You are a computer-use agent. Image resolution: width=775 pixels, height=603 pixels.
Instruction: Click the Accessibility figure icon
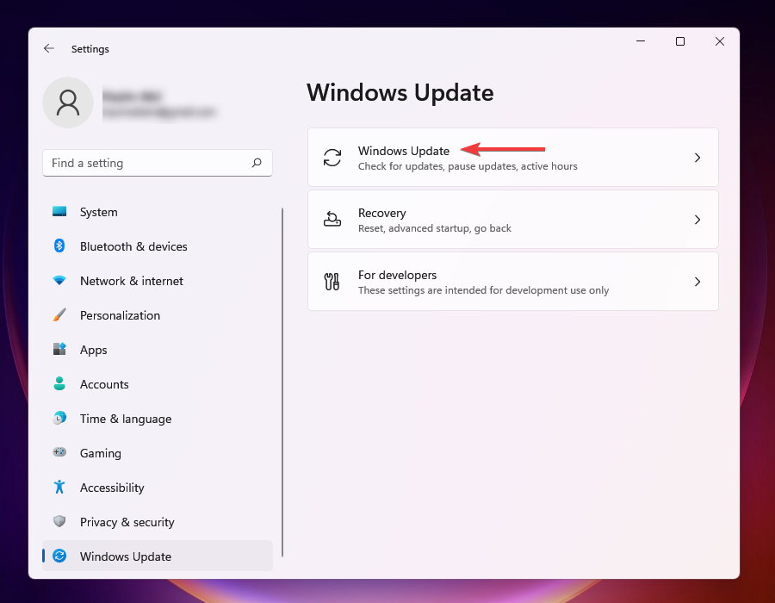click(59, 487)
